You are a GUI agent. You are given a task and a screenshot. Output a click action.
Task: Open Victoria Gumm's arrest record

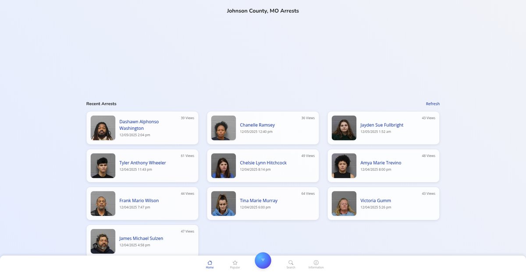(384, 204)
